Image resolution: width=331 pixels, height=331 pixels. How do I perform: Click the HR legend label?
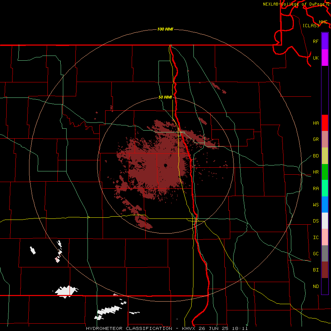(x=316, y=172)
